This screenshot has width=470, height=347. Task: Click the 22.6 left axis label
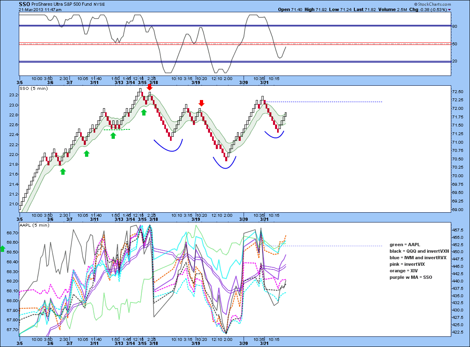coord(13,125)
